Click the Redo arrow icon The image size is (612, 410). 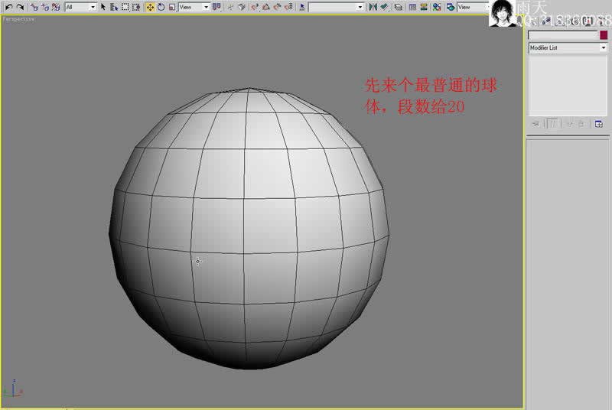point(20,7)
